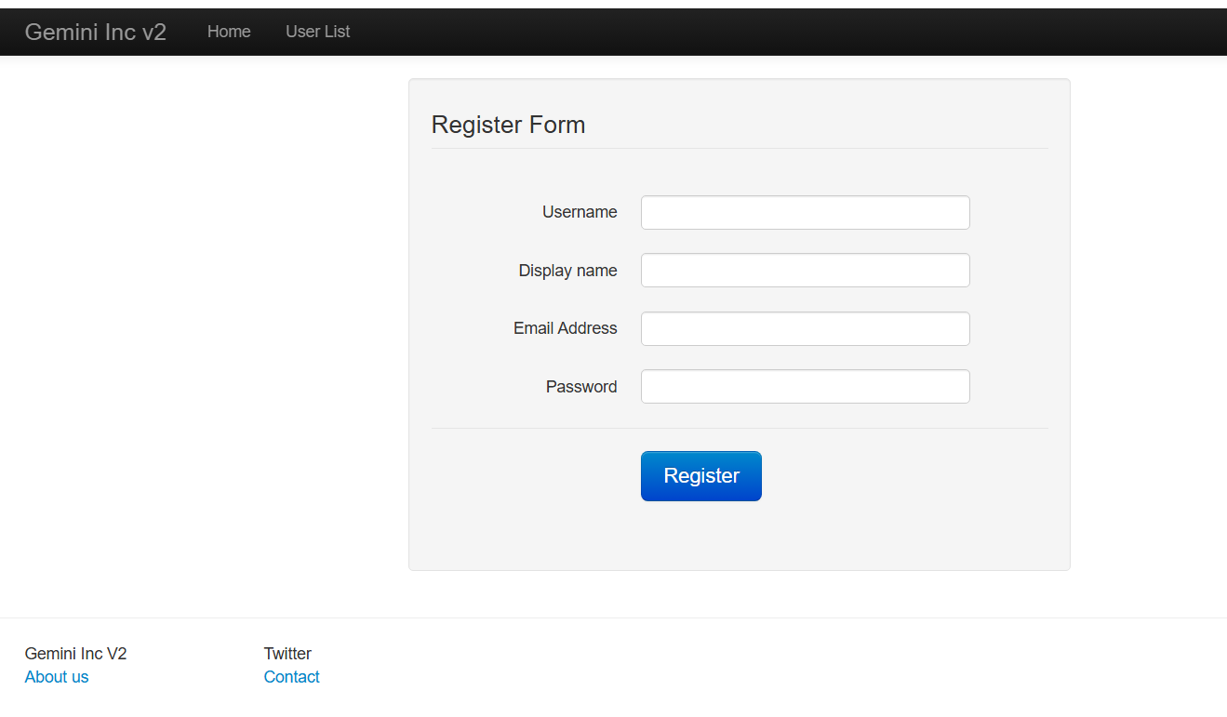Click the footer Gemini Inc V2 heading
The height and width of the screenshot is (717, 1227).
point(75,654)
